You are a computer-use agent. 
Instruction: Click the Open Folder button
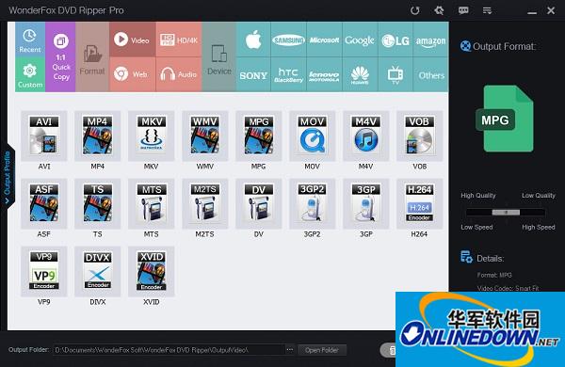click(322, 350)
